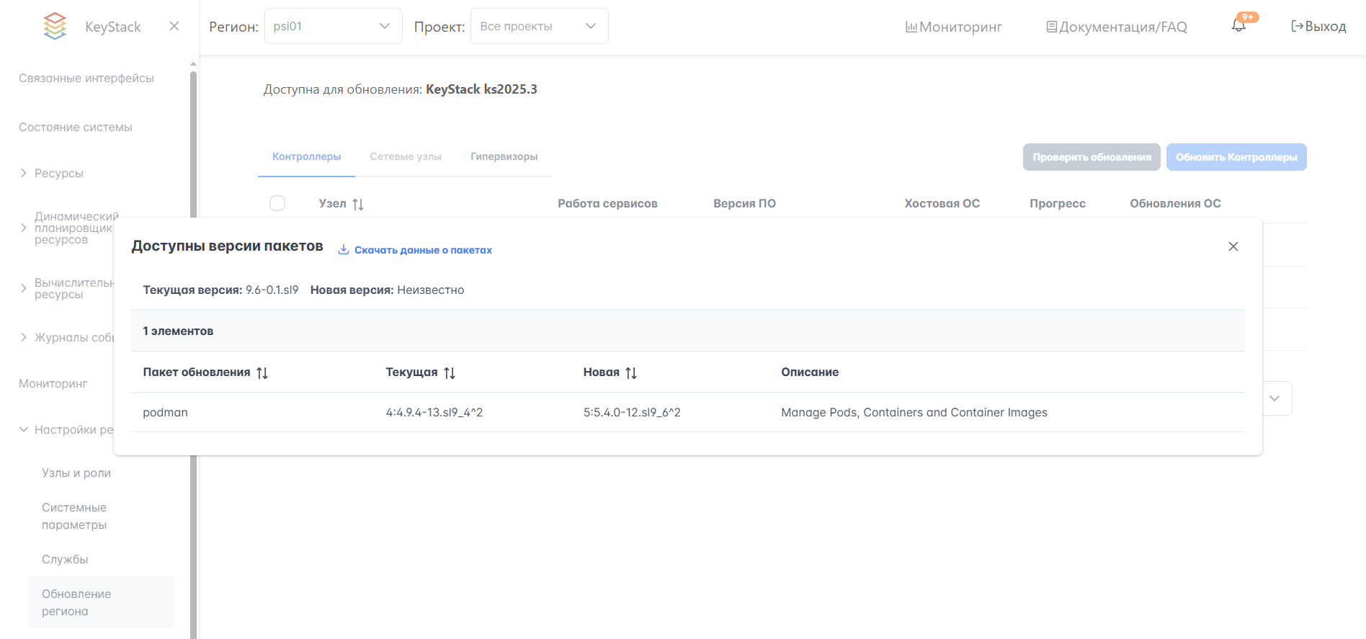Image resolution: width=1366 pixels, height=639 pixels.
Task: Collapse the Настройки региона section
Action: (24, 429)
